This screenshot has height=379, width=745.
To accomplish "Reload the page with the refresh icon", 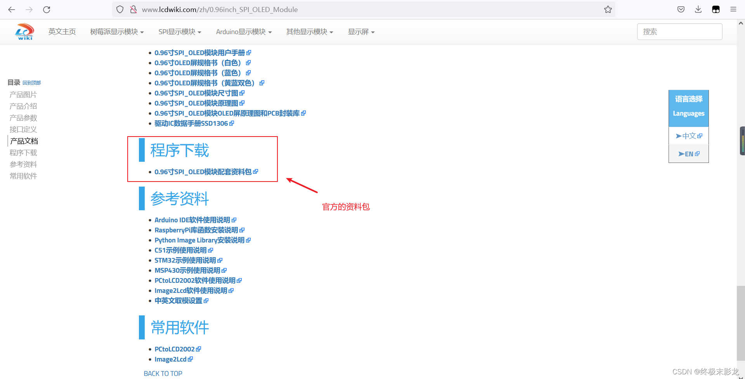I will coord(47,9).
